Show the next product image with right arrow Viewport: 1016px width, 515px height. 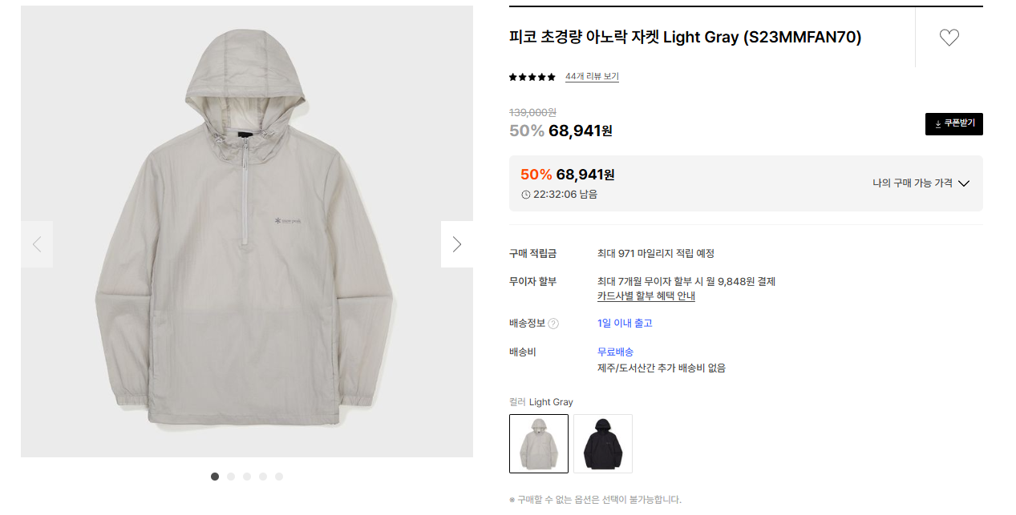457,244
